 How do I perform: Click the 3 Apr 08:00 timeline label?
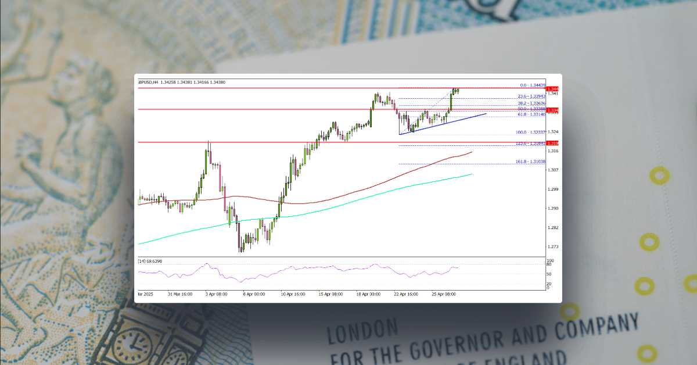pyautogui.click(x=215, y=295)
